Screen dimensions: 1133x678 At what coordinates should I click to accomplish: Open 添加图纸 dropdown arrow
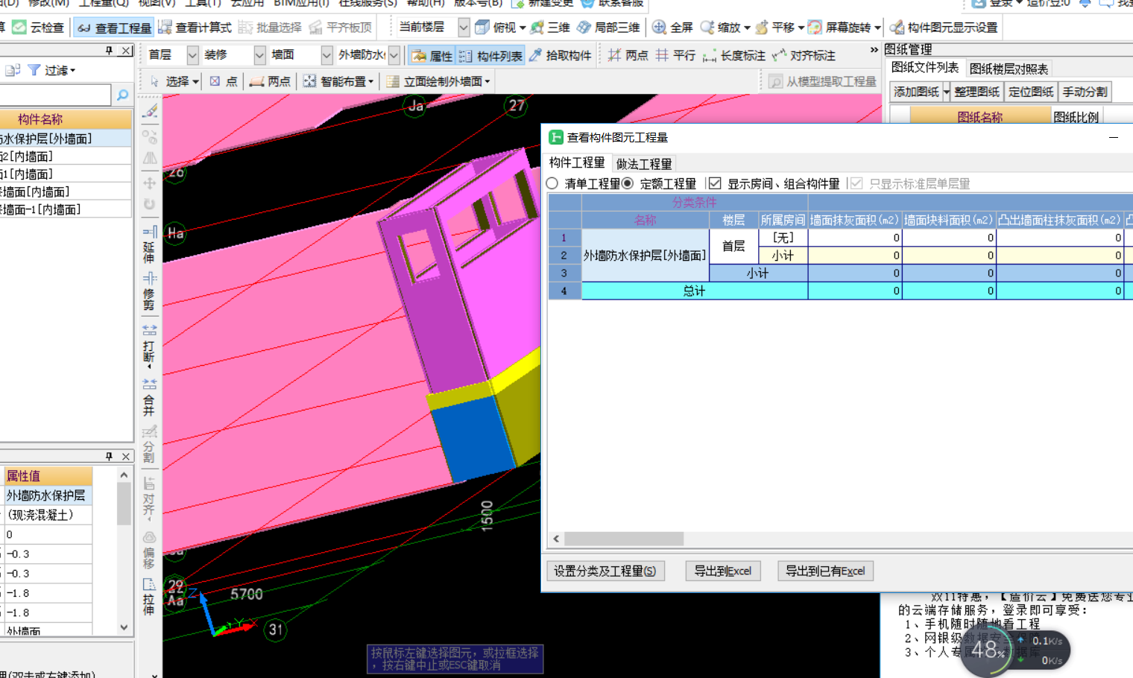coord(946,92)
